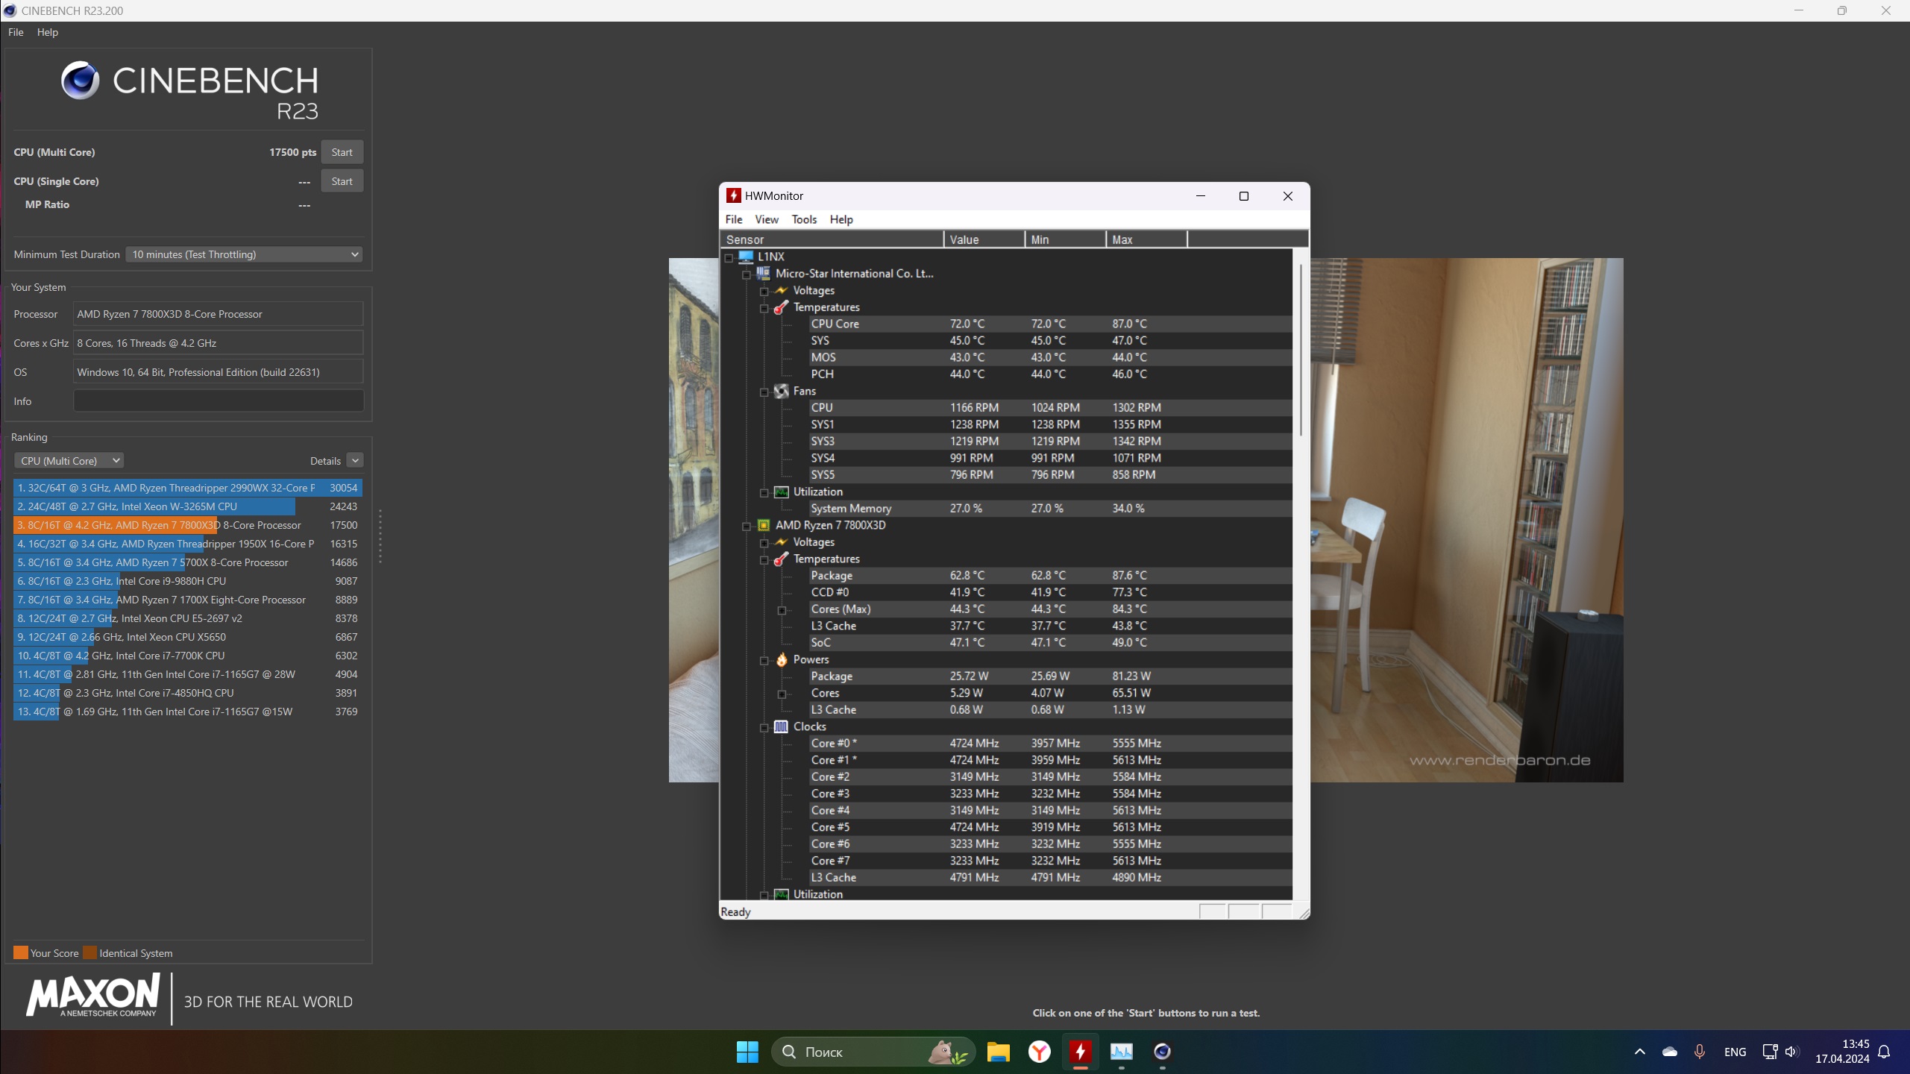
Task: Open the Cinebench Help menu
Action: click(47, 32)
